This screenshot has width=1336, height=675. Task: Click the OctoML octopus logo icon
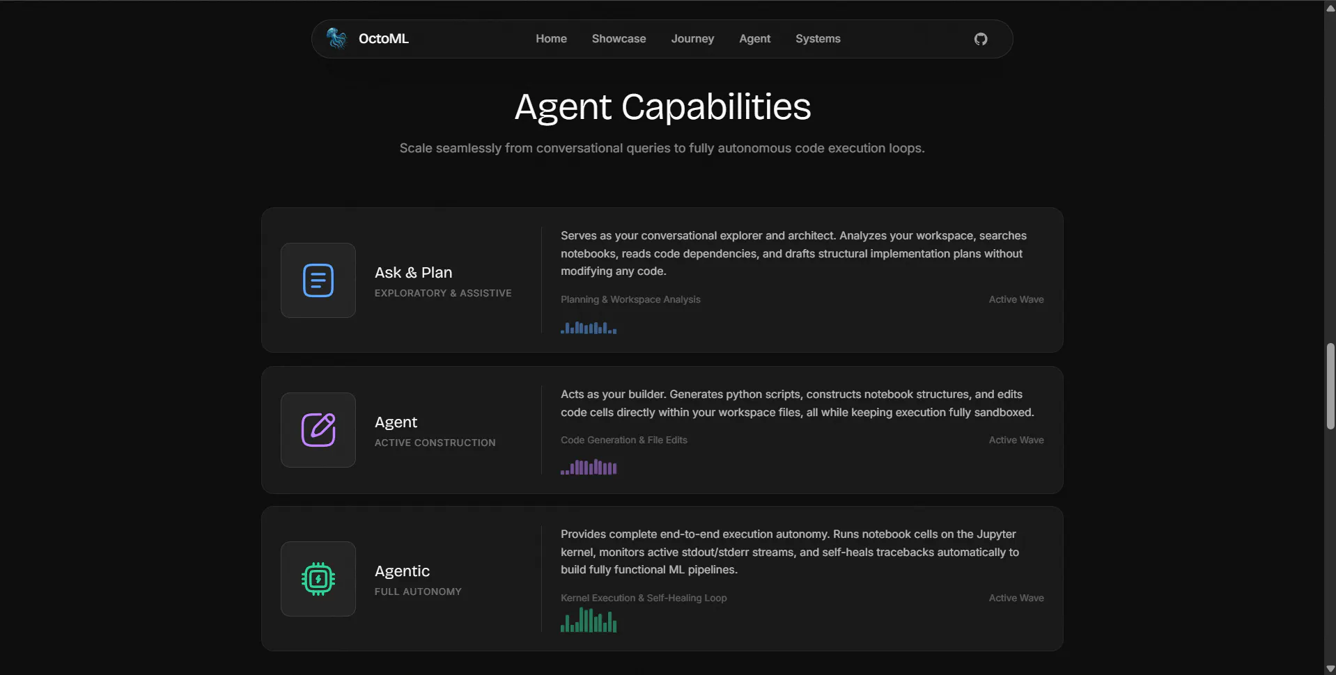(336, 38)
